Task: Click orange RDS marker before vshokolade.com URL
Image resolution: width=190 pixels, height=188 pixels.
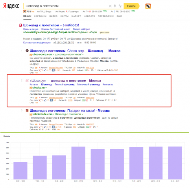Action: coord(31,114)
